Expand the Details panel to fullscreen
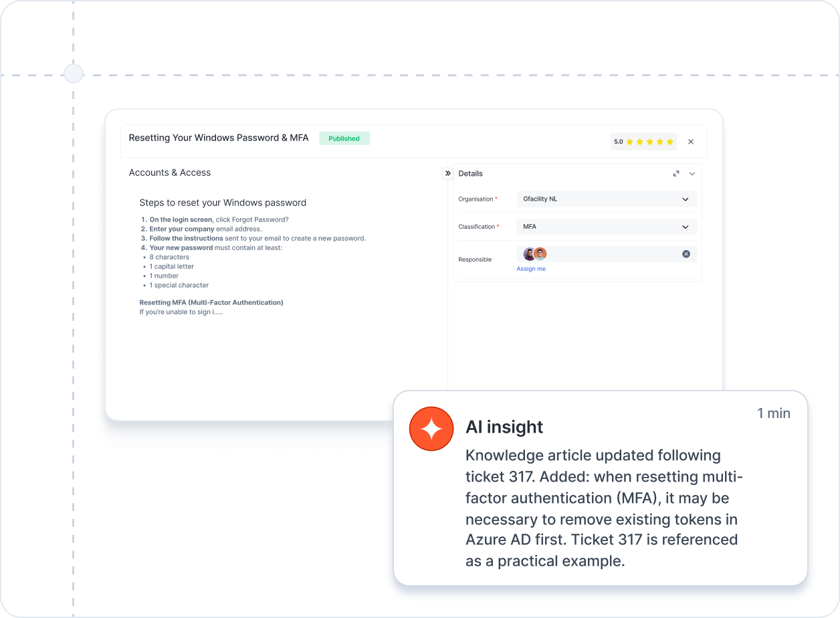Screen dimensions: 840x618 point(676,173)
